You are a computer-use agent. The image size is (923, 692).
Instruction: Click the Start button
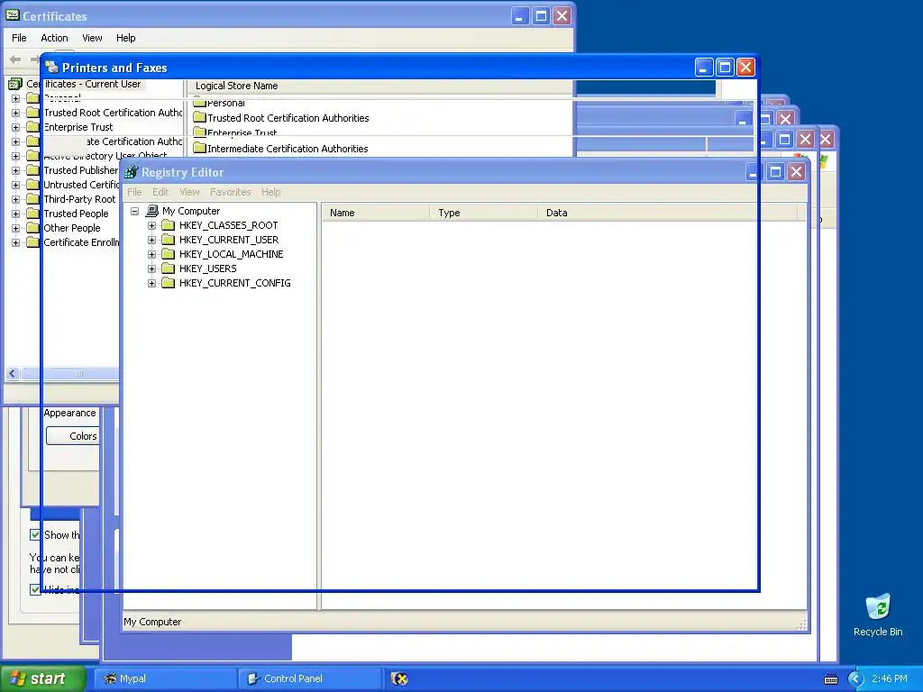42,678
